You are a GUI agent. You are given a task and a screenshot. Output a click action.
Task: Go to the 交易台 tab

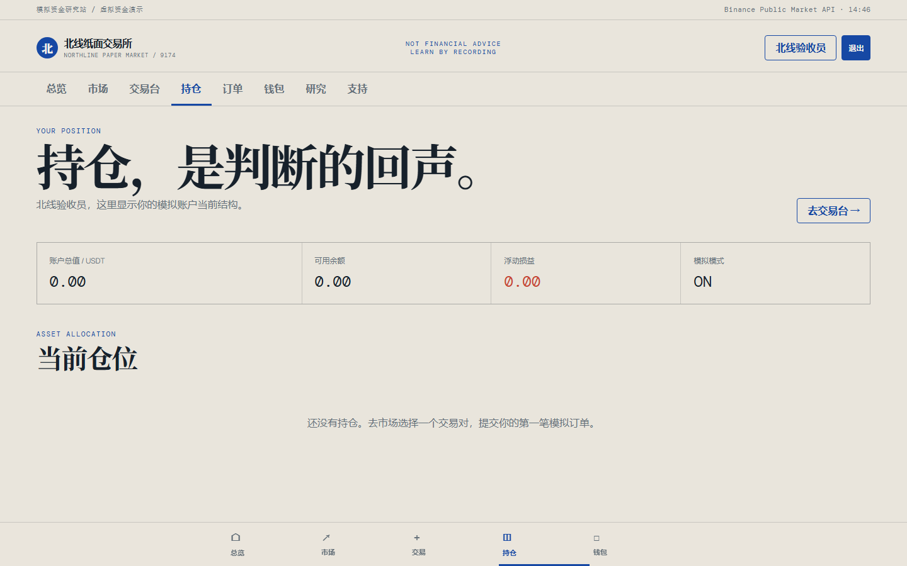pyautogui.click(x=144, y=89)
